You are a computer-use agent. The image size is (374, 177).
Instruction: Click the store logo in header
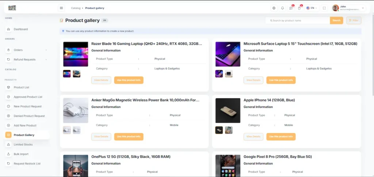12,8
